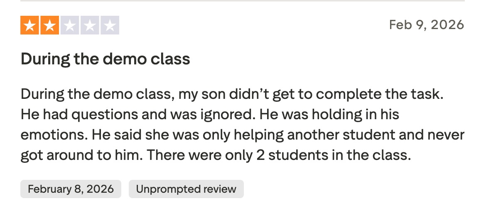Image resolution: width=486 pixels, height=211 pixels.
Task: Open the review titled During the demo class
Action: [106, 59]
